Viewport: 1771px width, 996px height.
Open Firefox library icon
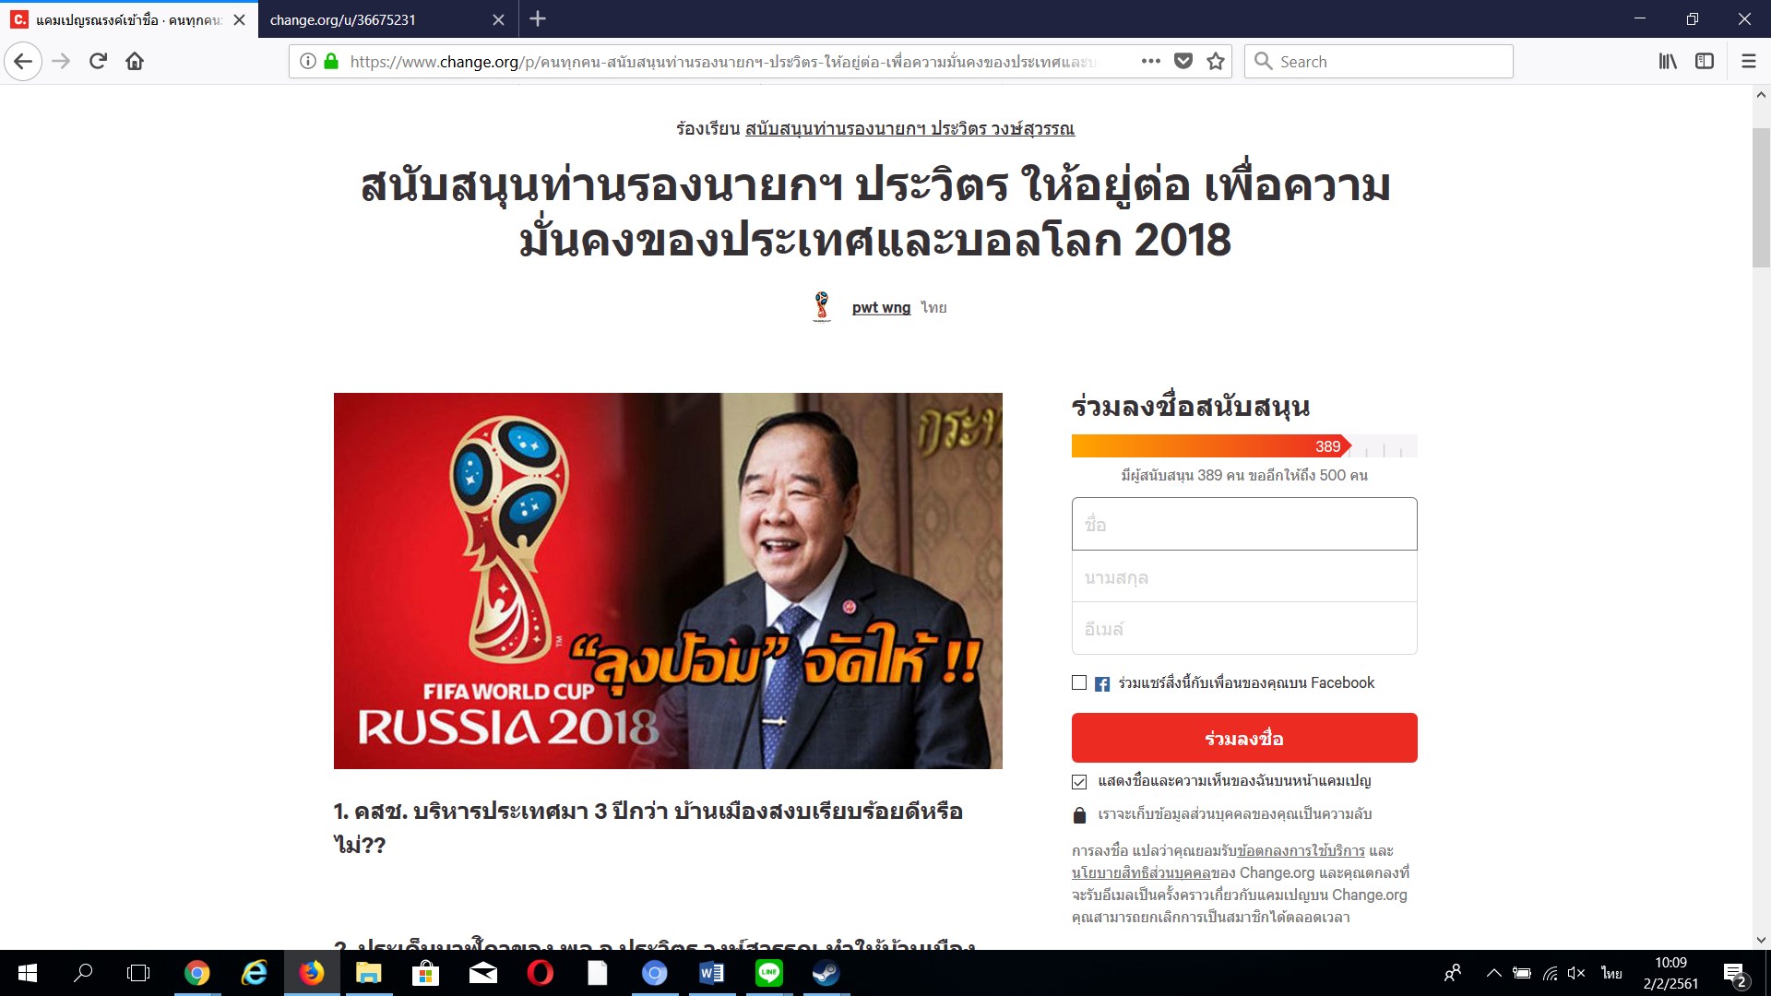[x=1668, y=61]
